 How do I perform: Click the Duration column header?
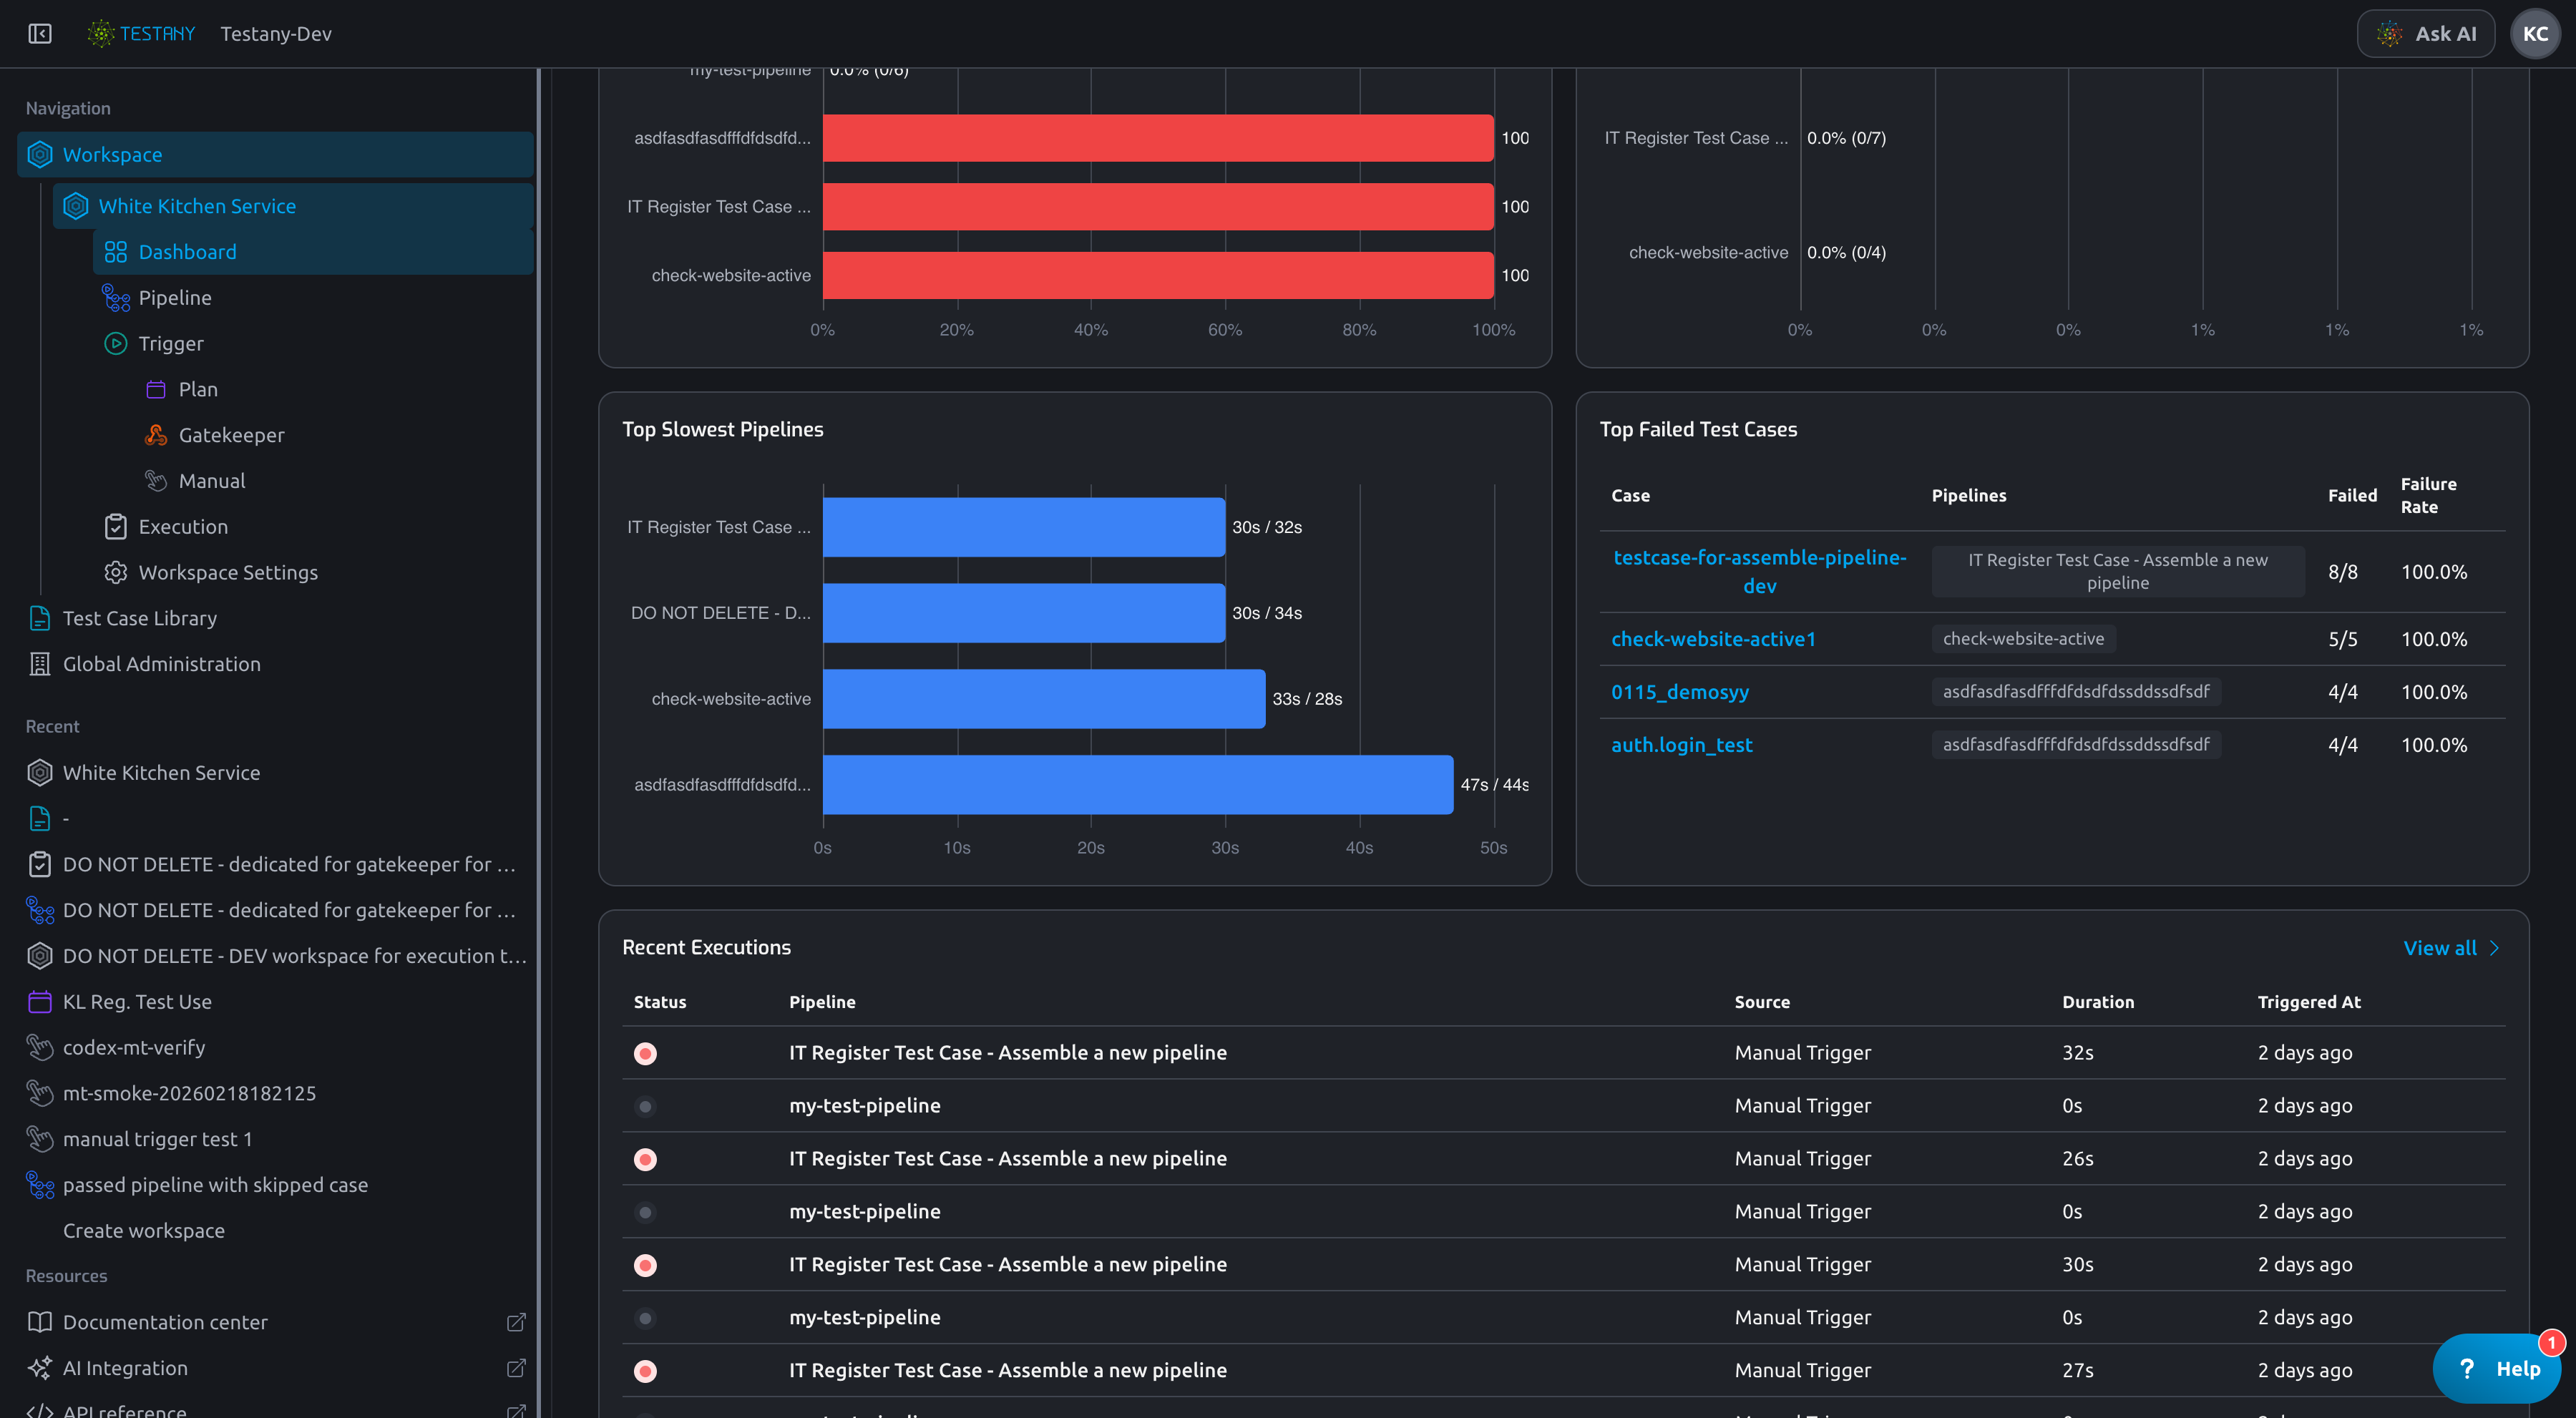(x=2097, y=1003)
